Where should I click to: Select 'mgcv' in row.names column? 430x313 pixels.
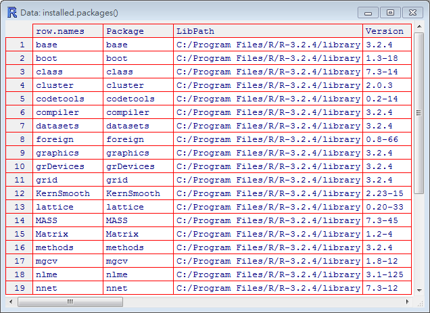(x=68, y=261)
